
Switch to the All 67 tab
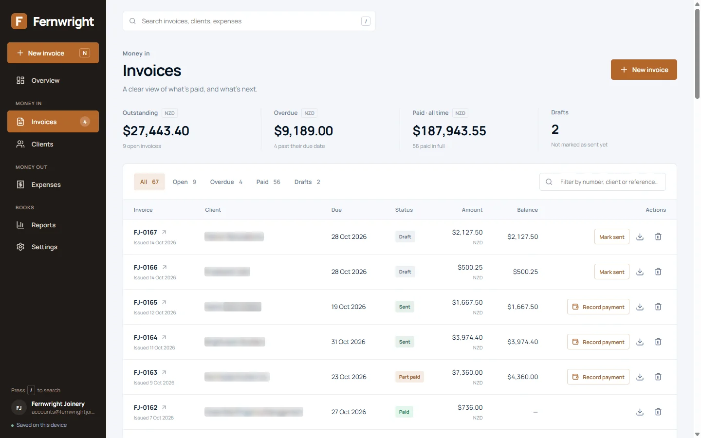coord(149,182)
